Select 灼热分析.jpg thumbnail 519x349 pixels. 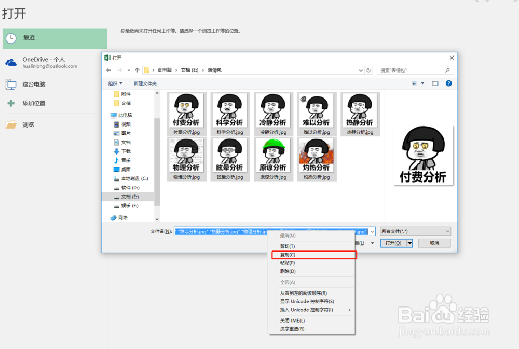(317, 159)
